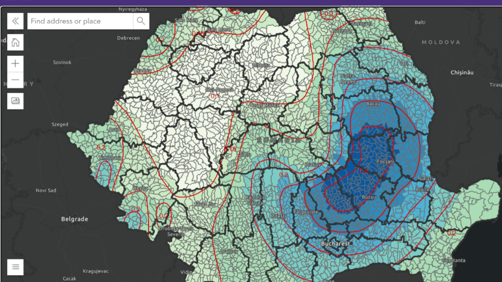Click the Belgrade city label
Viewport: 502px width, 282px height.
click(x=75, y=219)
